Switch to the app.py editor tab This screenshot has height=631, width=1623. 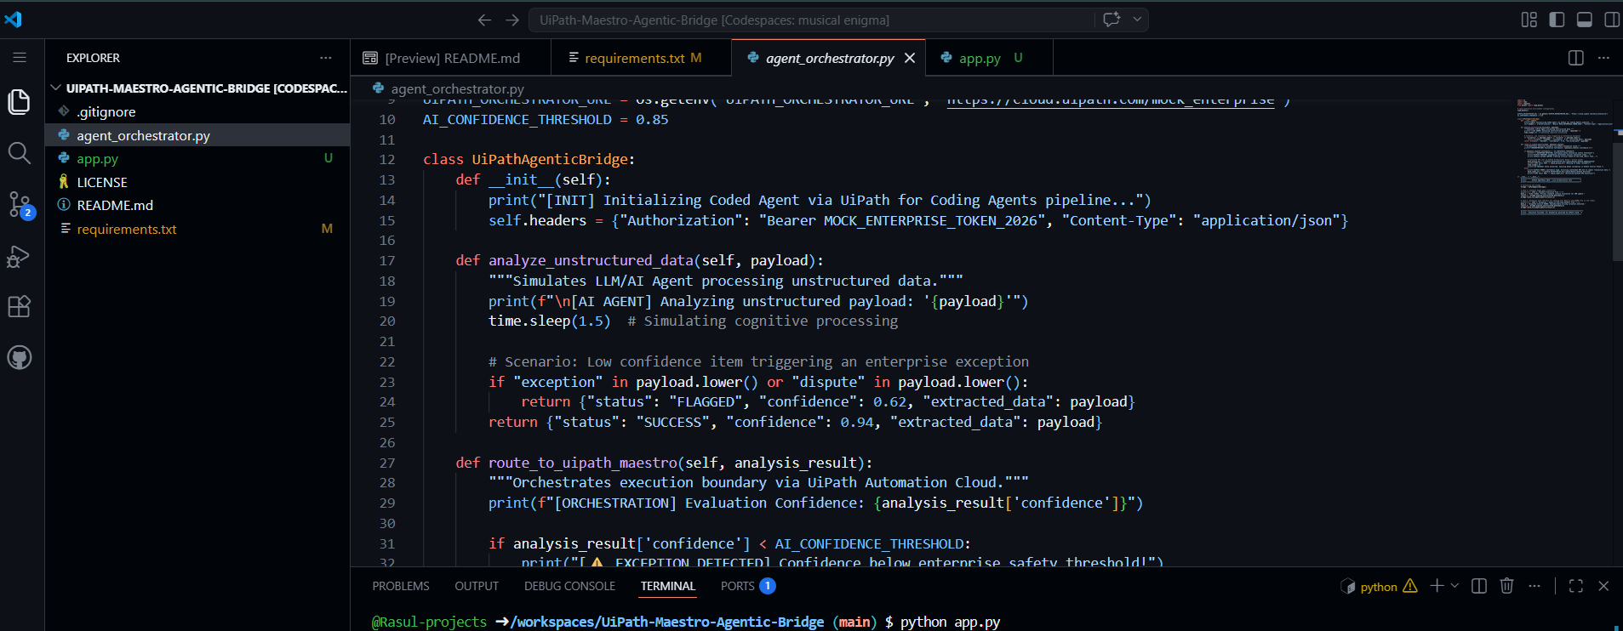click(x=989, y=58)
